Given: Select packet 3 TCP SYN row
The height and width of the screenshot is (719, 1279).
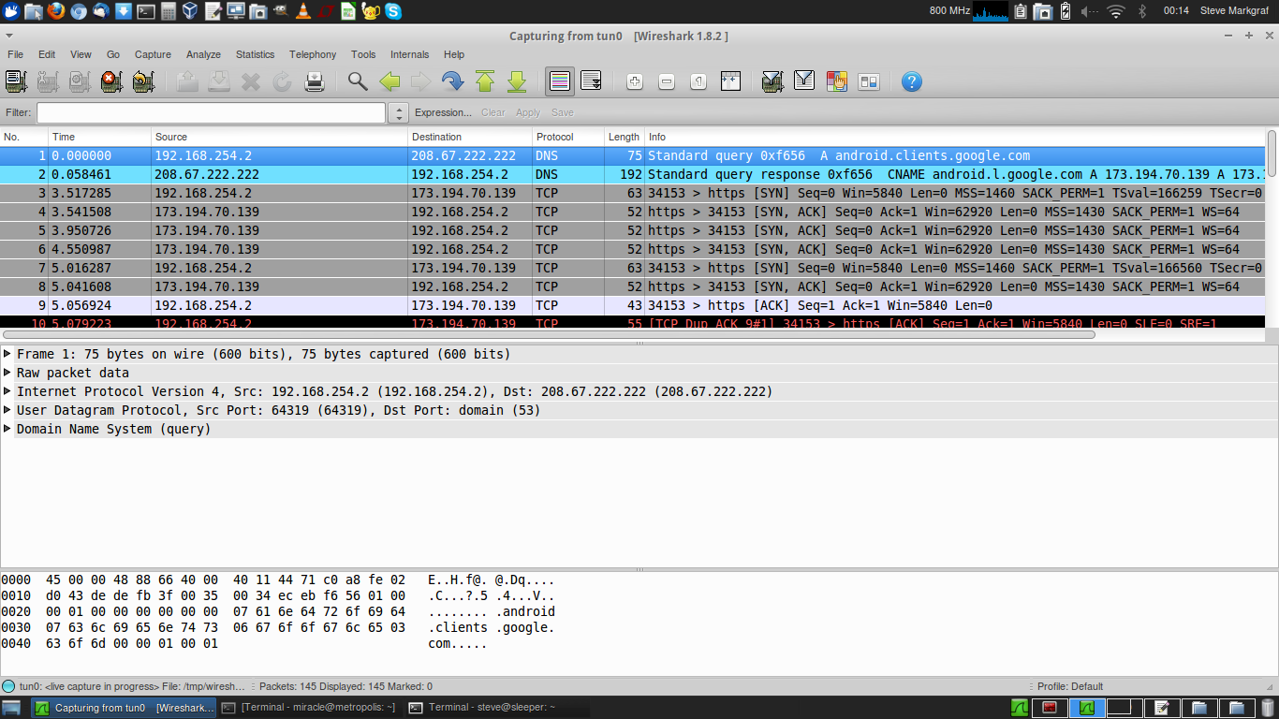Looking at the screenshot, I should (633, 193).
